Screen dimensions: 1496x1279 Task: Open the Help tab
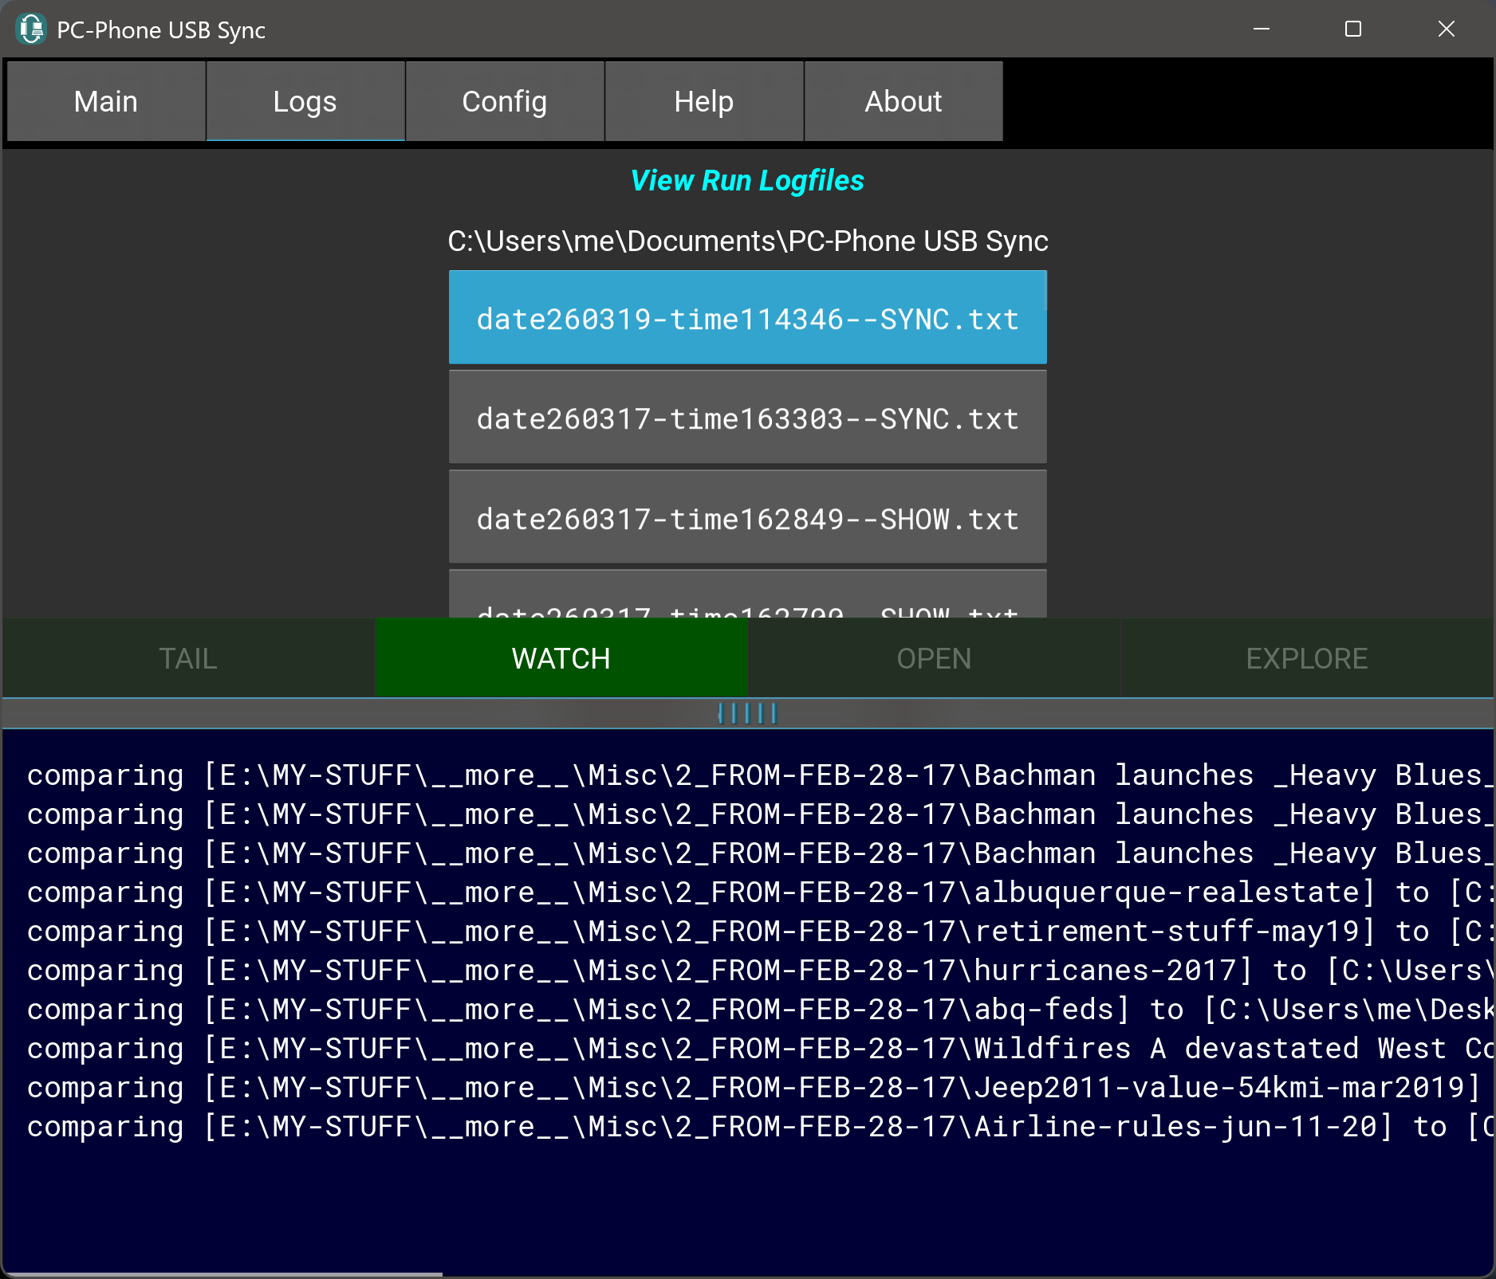703,101
